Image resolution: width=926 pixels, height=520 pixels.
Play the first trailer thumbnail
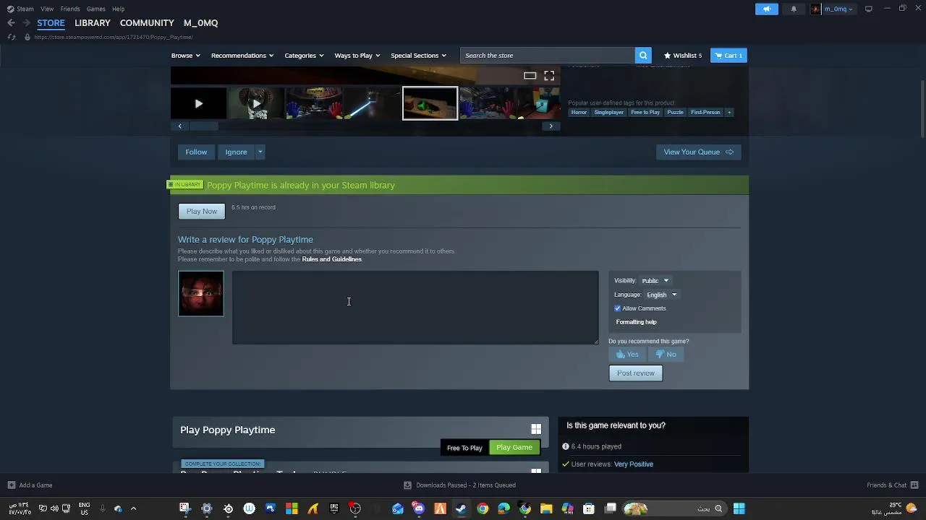click(x=198, y=103)
